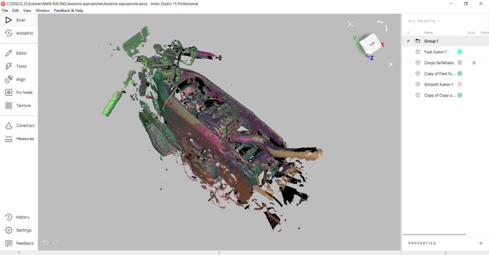Select the Corpo farfallato object row
Viewport: 489px width, 255px height.
(446, 63)
